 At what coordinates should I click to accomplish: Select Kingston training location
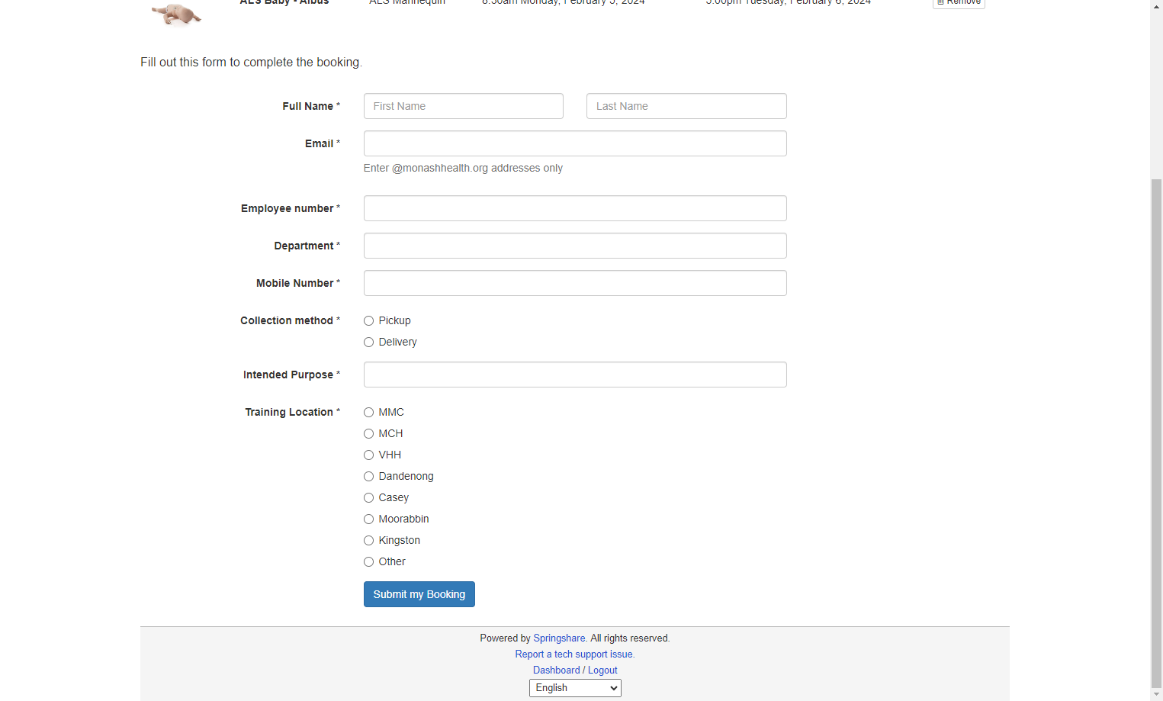(368, 541)
